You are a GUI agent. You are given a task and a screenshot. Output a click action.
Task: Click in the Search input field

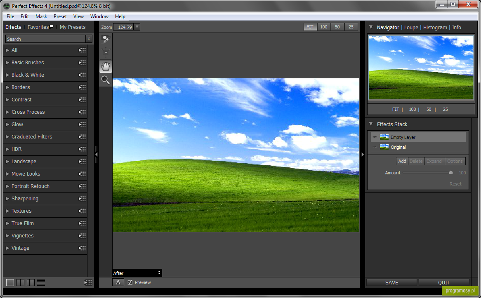pyautogui.click(x=45, y=39)
